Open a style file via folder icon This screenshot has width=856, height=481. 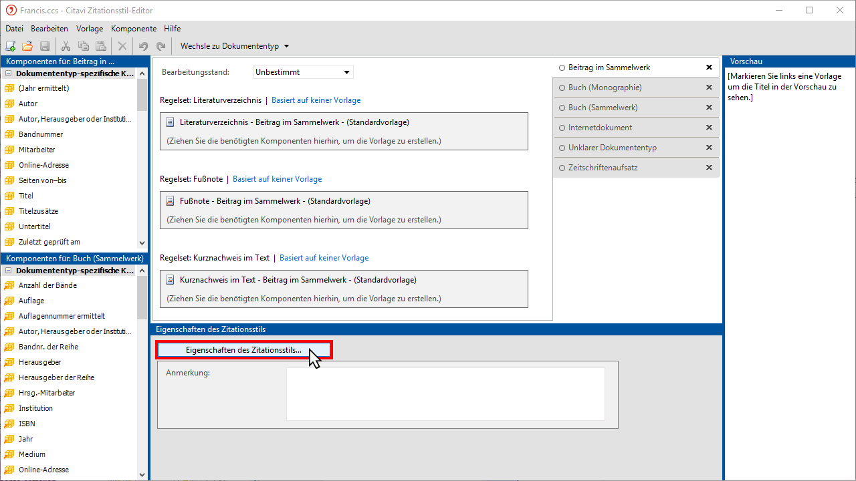point(27,46)
